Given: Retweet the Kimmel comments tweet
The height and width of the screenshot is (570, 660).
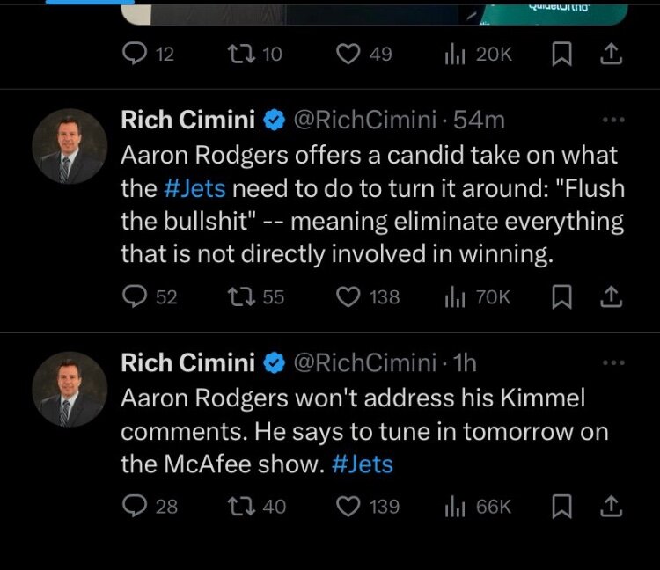Looking at the screenshot, I should pyautogui.click(x=238, y=507).
